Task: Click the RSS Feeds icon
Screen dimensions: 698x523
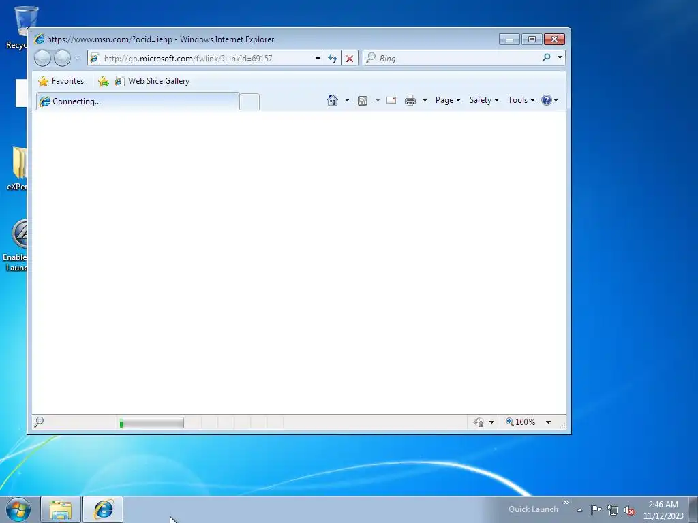Action: [x=363, y=101]
